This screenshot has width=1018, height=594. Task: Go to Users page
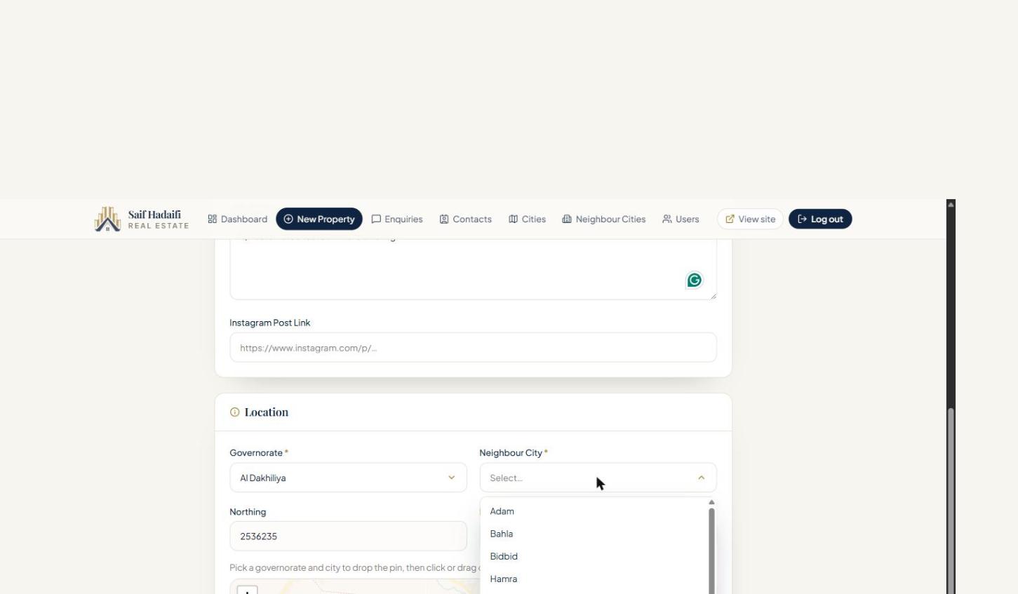pyautogui.click(x=681, y=219)
